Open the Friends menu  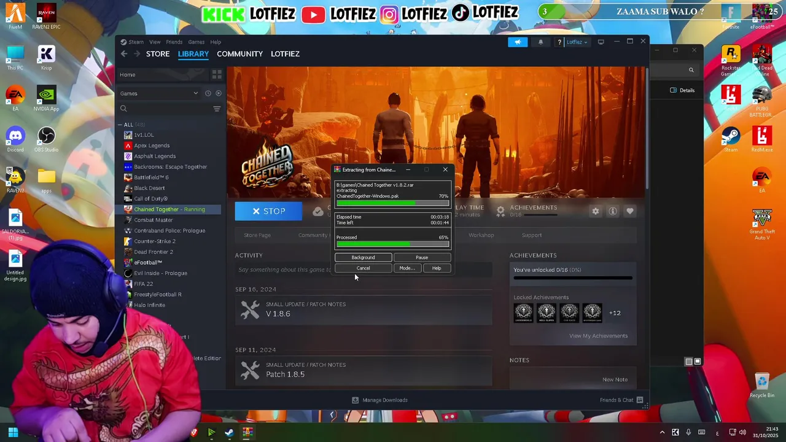pos(174,42)
